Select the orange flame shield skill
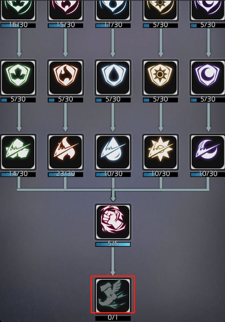 coord(65,78)
